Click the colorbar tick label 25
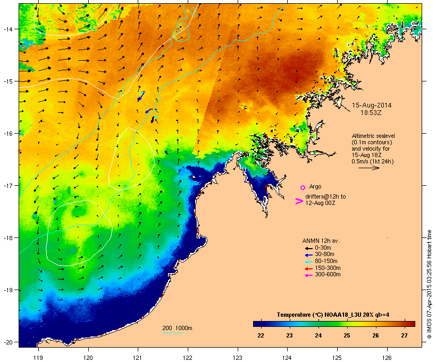The width and height of the screenshot is (436, 362). click(347, 335)
